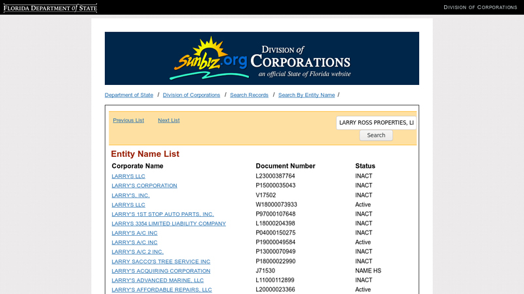
Task: Focus the entity name search field
Action: (376, 123)
